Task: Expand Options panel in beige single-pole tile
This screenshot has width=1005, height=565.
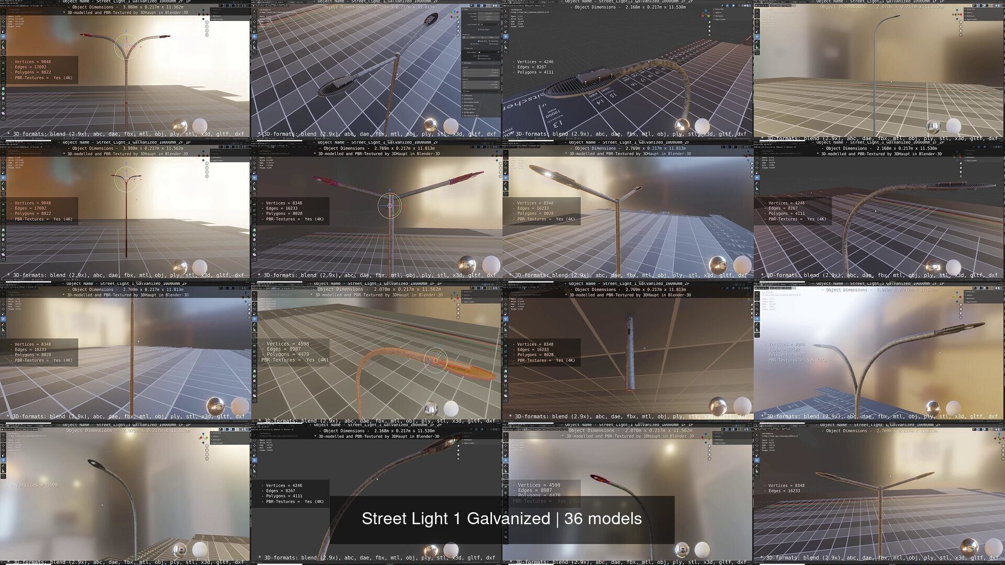Action: (969, 13)
